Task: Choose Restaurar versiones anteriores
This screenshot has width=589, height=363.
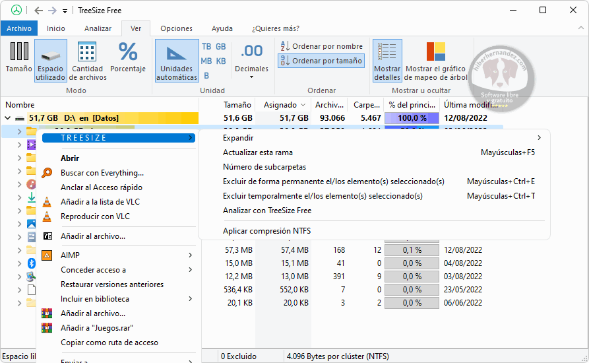Action: pyautogui.click(x=112, y=284)
